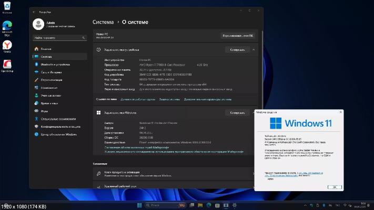Open Bluetooth и устройства settings

[x=59, y=65]
